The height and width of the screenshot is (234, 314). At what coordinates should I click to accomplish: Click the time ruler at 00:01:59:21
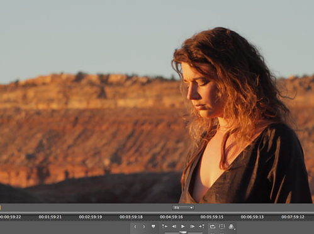(x=50, y=217)
